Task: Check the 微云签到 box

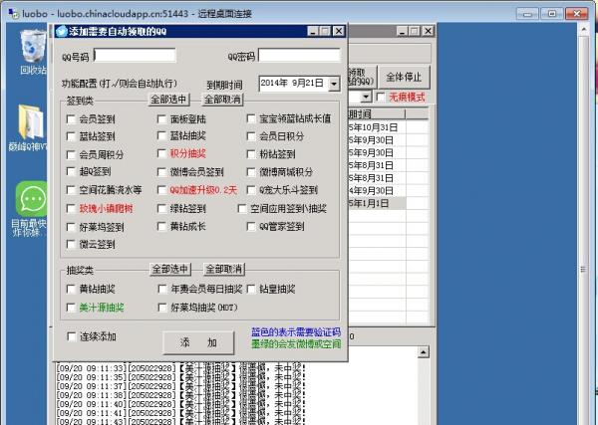Action: pyautogui.click(x=71, y=244)
